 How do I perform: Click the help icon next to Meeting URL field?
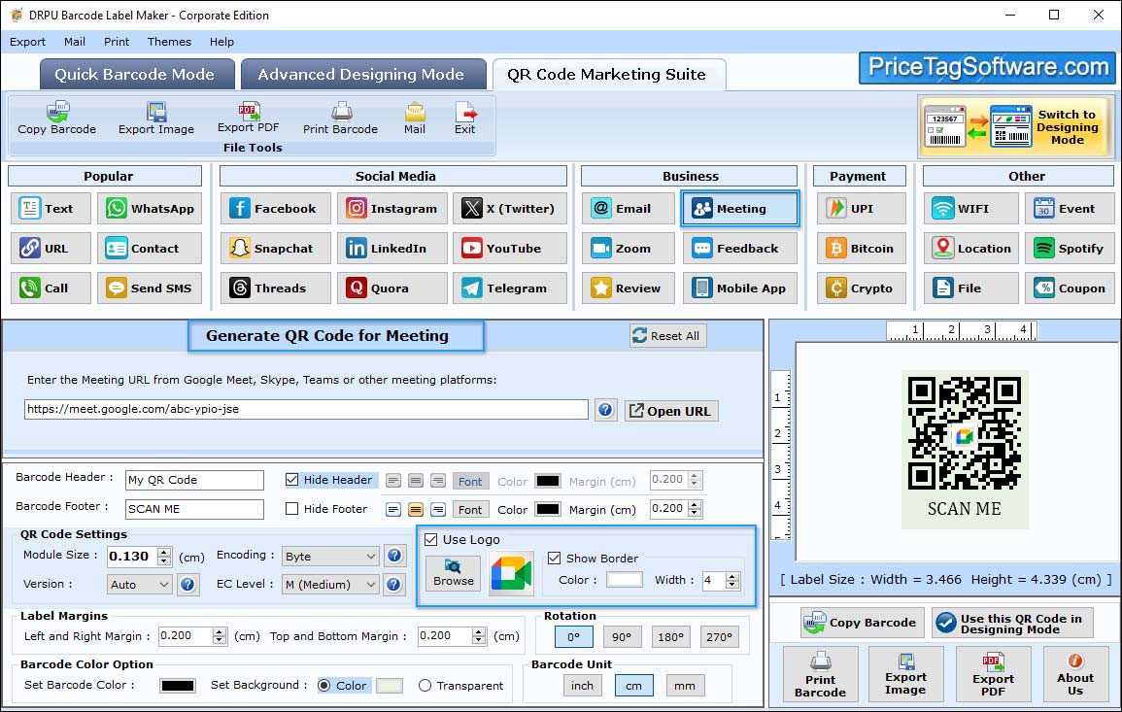pos(605,409)
